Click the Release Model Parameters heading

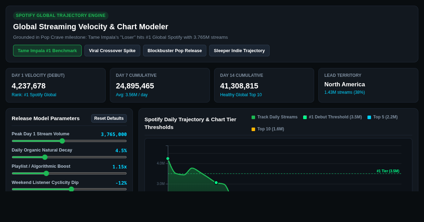point(46,118)
